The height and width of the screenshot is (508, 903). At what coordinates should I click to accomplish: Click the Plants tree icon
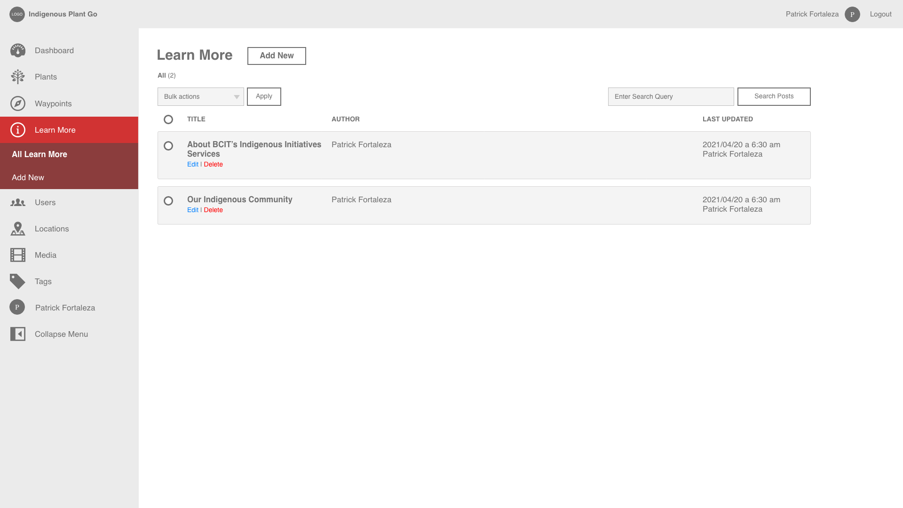pos(18,77)
